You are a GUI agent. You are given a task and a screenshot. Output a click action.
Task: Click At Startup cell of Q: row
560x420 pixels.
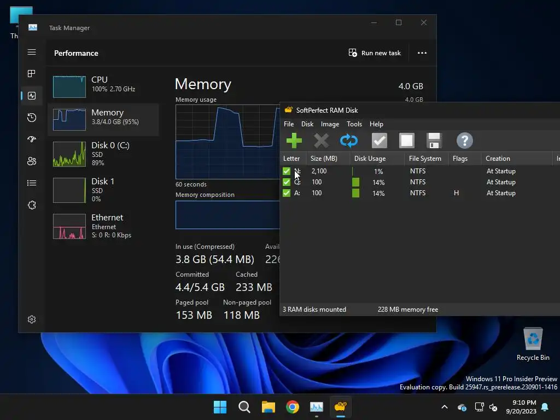point(501,182)
